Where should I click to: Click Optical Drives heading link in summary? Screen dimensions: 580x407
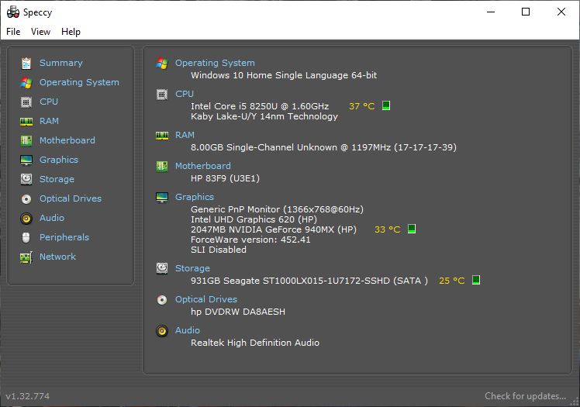tap(206, 299)
